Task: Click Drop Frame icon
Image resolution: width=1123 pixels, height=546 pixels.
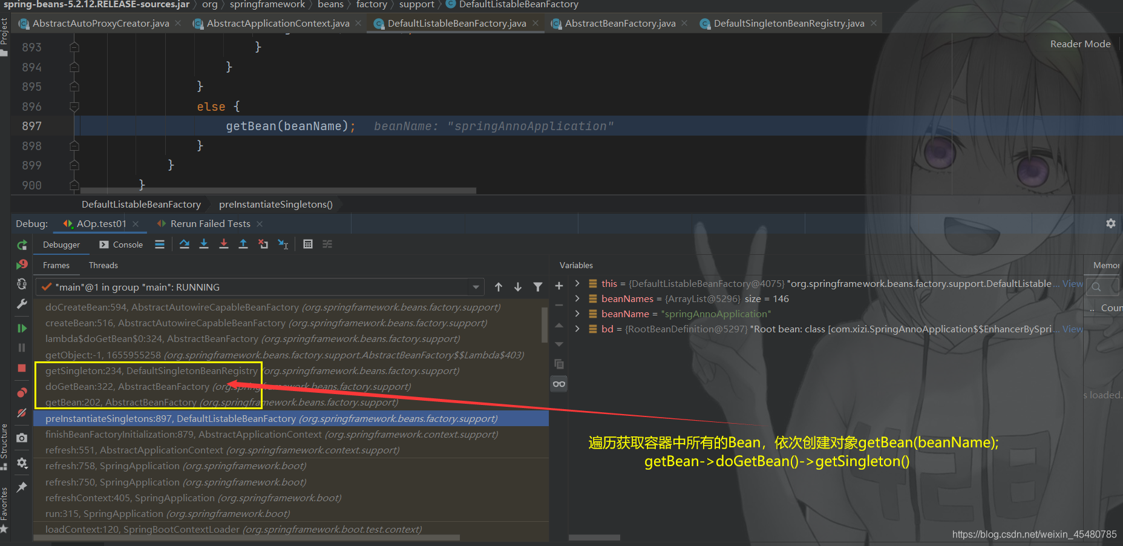Action: [x=263, y=244]
